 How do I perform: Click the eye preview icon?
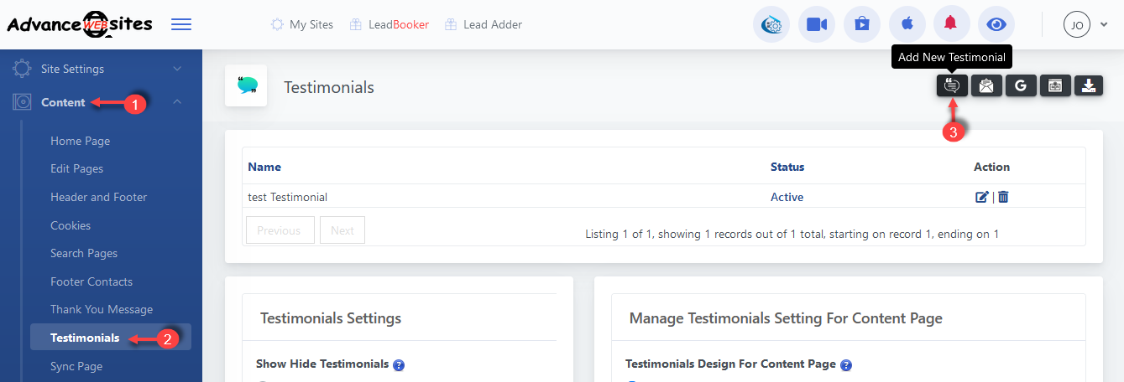996,24
